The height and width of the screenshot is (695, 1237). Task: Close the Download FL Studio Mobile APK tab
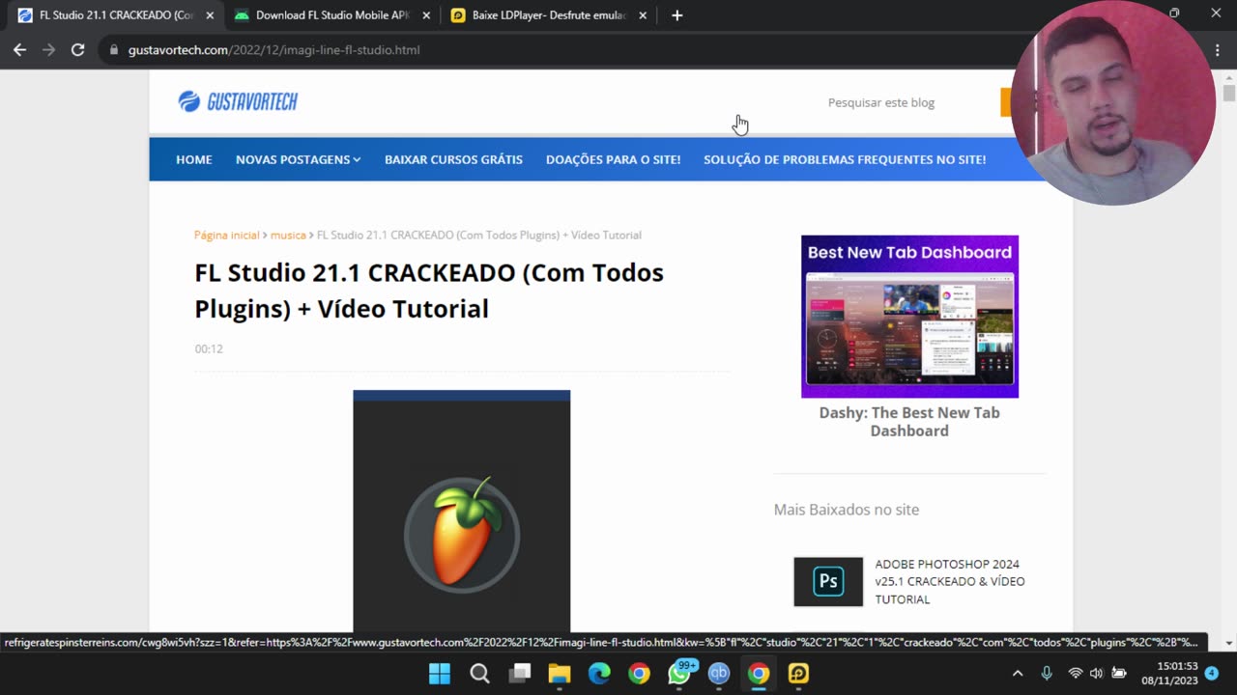(426, 15)
